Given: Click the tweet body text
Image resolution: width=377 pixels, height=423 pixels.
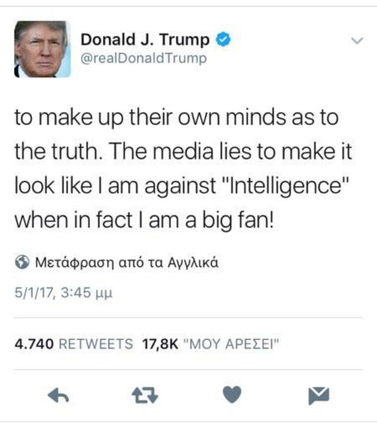Looking at the screenshot, I should point(183,169).
